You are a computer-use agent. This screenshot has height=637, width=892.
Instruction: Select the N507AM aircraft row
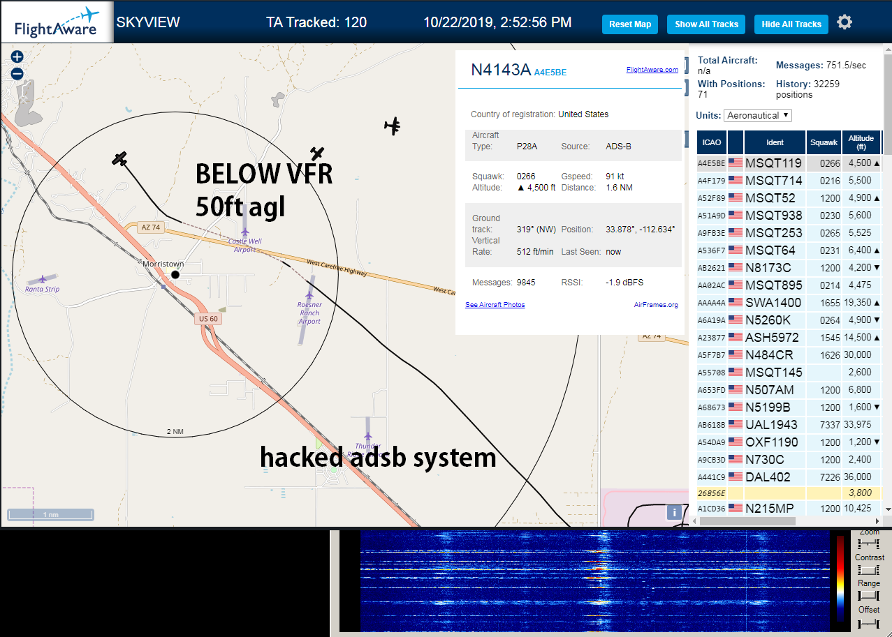pos(789,390)
